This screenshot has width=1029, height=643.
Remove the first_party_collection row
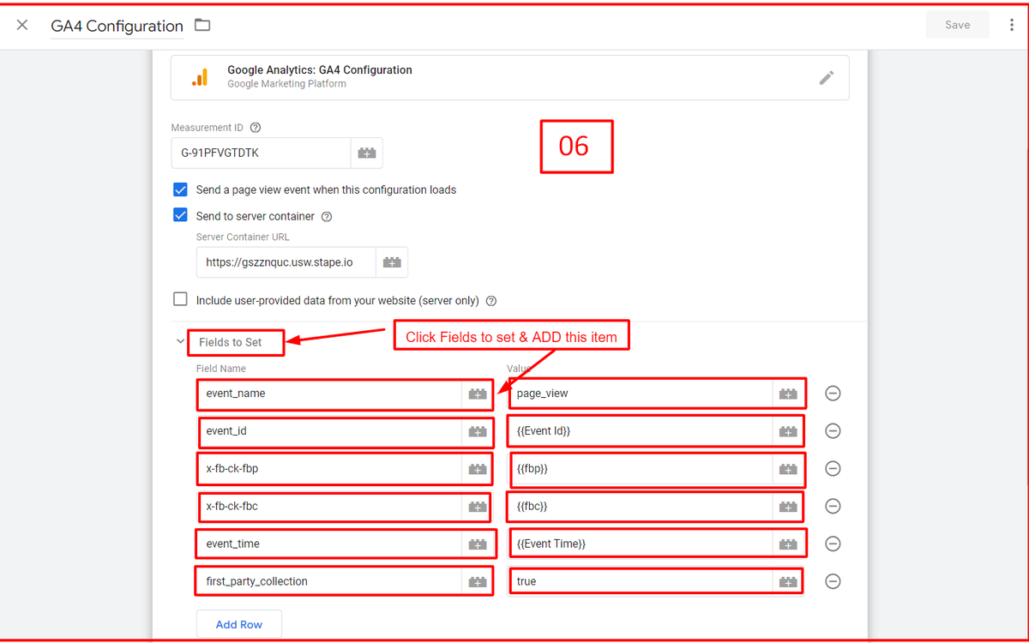coord(833,582)
